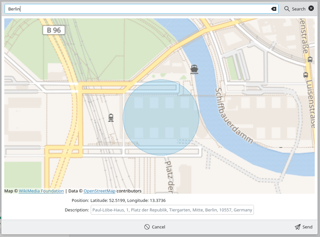Click the magnifier icon next to Search
This screenshot has width=320, height=237.
(287, 9)
